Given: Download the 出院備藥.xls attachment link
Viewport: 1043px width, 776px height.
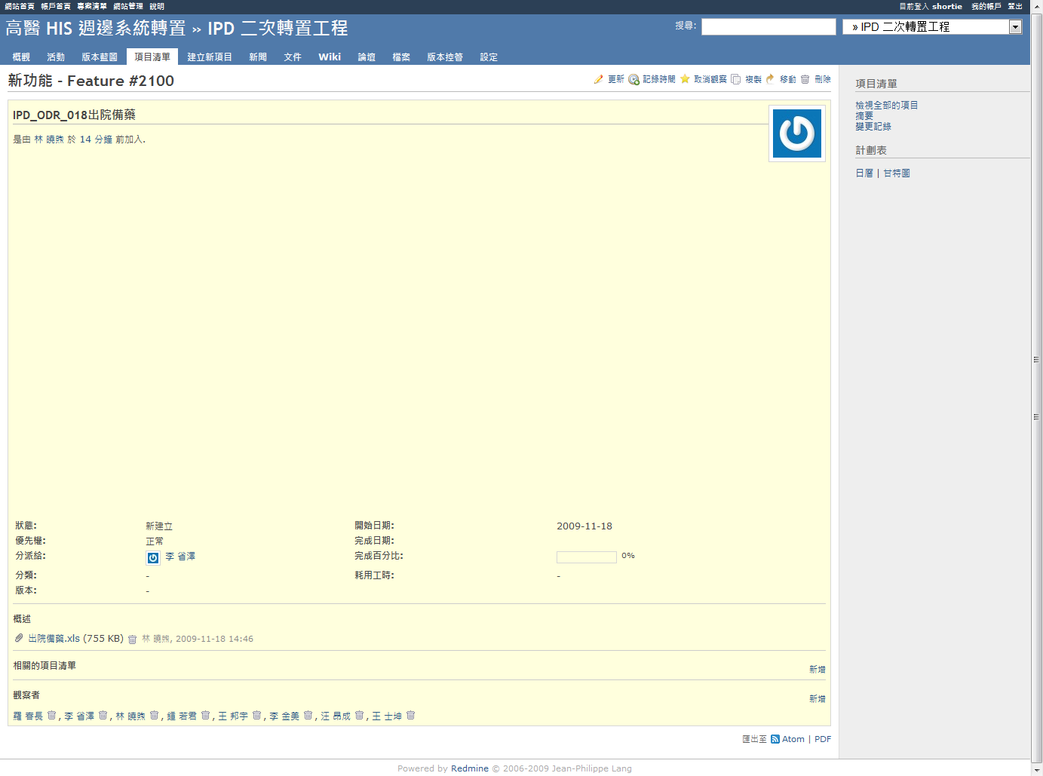Looking at the screenshot, I should [x=54, y=639].
